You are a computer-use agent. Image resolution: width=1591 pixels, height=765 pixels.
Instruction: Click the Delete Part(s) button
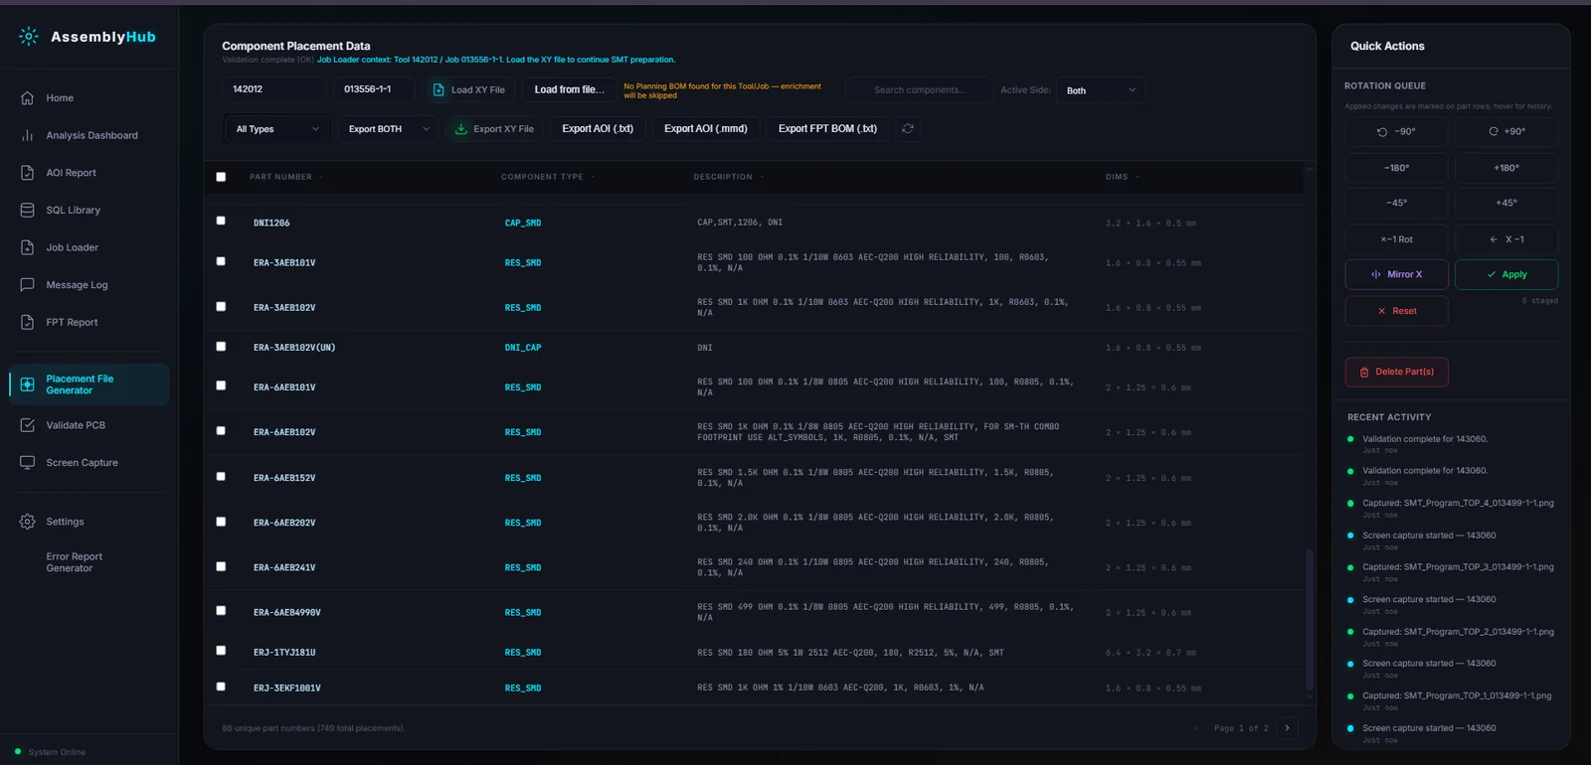coord(1396,372)
